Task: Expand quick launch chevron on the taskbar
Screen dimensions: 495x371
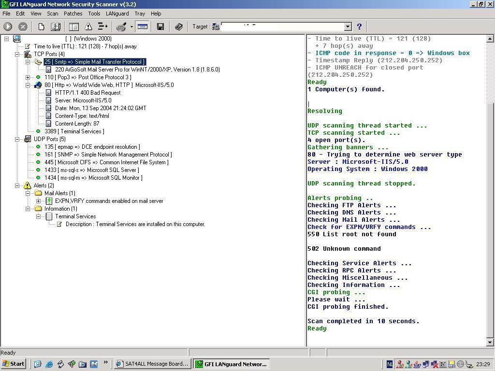Action: [105, 362]
